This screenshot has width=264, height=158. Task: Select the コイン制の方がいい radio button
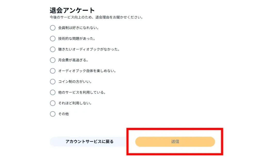[53, 82]
